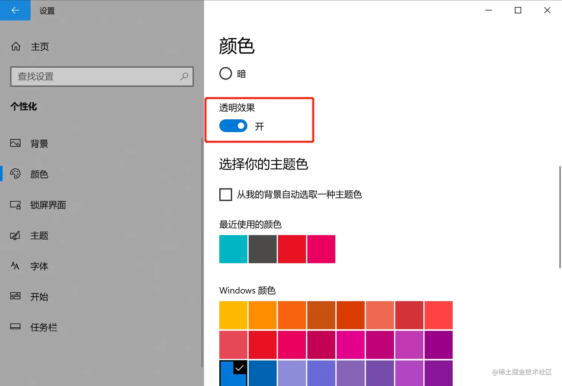Open the 锁屏界面 settings page
This screenshot has width=562, height=386.
[48, 205]
